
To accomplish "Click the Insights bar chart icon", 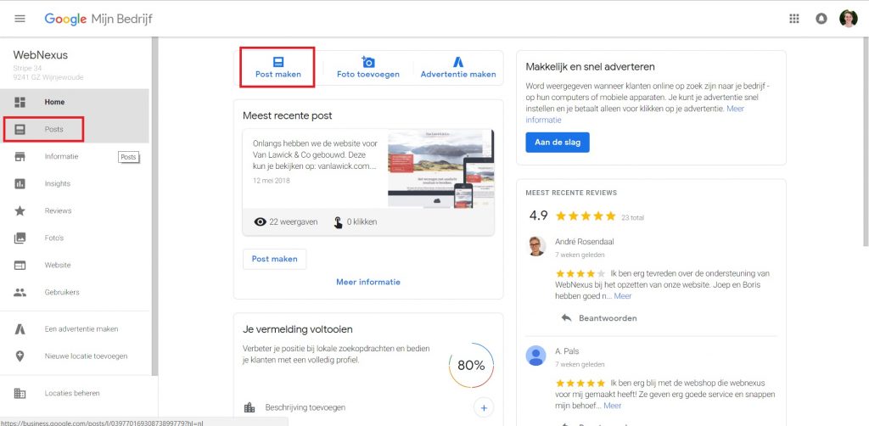I will point(20,183).
